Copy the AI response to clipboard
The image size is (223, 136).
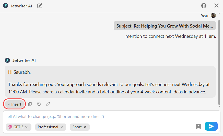click(x=30, y=104)
